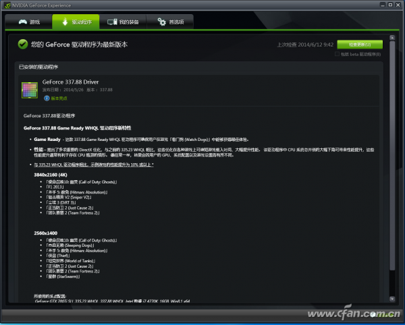Image resolution: width=405 pixels, height=325 pixels.
Task: Click the 'Game Ready' bullet text
Action: tap(47, 140)
